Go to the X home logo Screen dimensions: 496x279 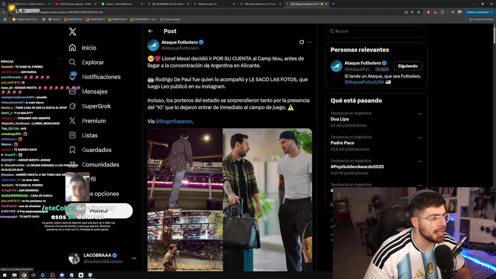point(72,32)
